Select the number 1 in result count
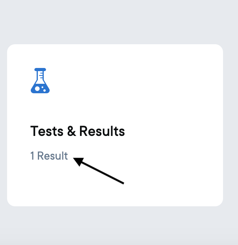 click(32, 156)
